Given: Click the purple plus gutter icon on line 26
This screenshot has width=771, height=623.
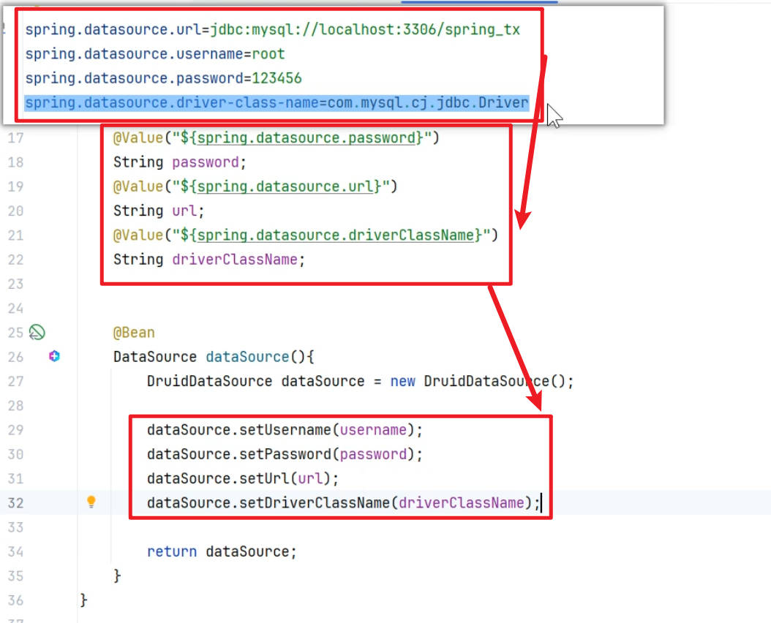Looking at the screenshot, I should click(54, 356).
